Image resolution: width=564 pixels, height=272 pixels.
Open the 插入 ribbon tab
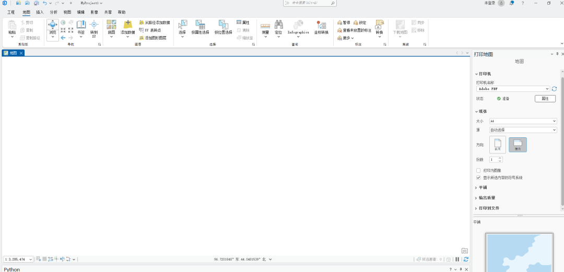tap(40, 12)
